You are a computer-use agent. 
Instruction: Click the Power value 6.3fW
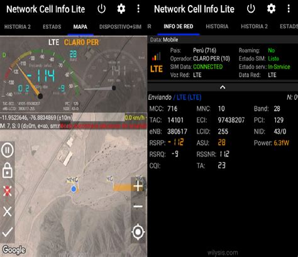click(281, 143)
